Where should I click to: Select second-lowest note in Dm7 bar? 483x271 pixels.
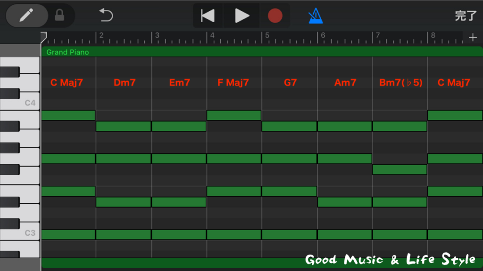click(x=124, y=202)
